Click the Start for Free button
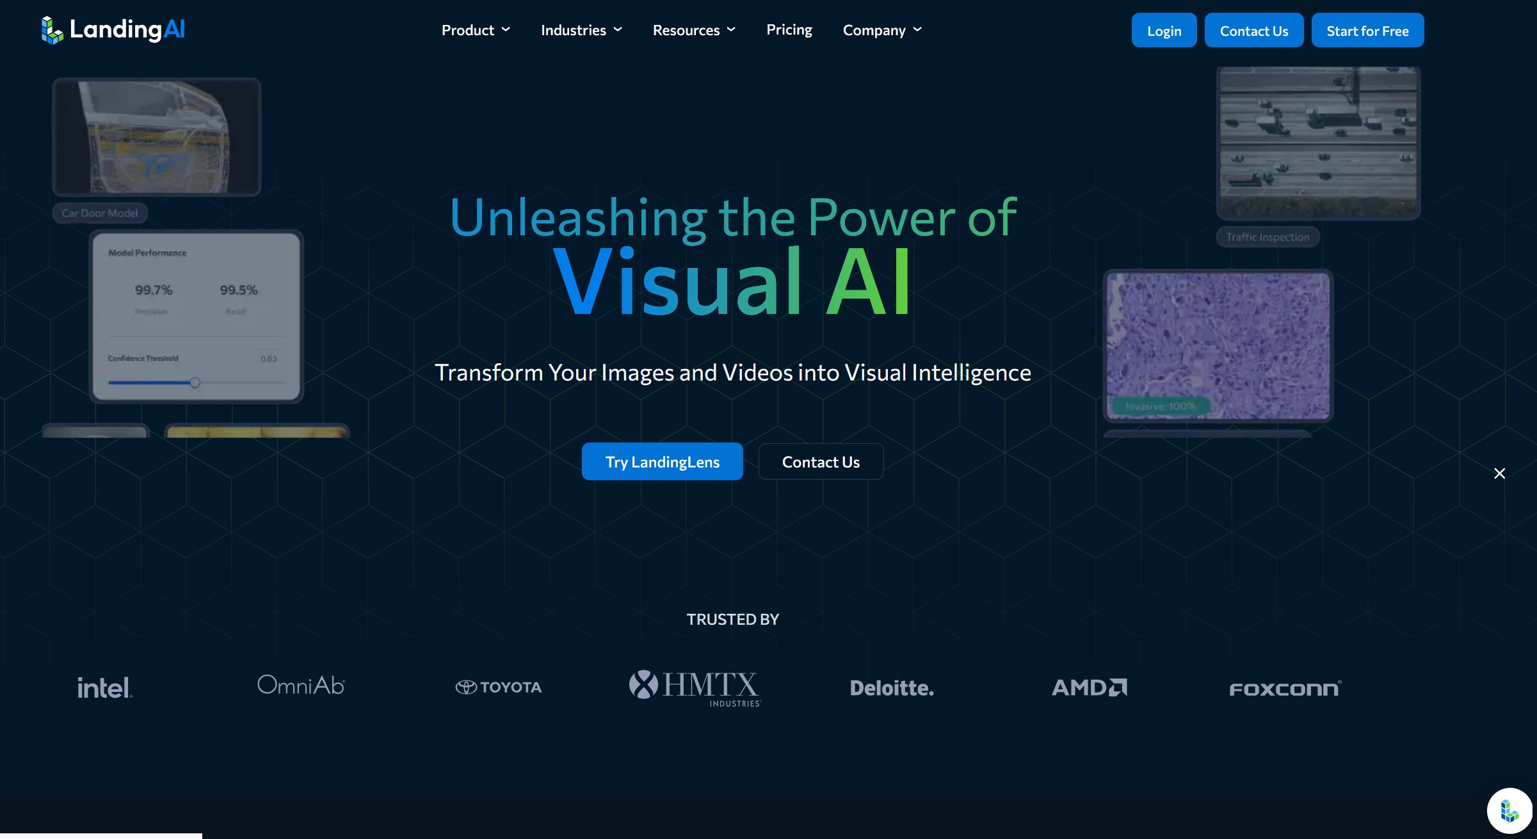 (1367, 30)
